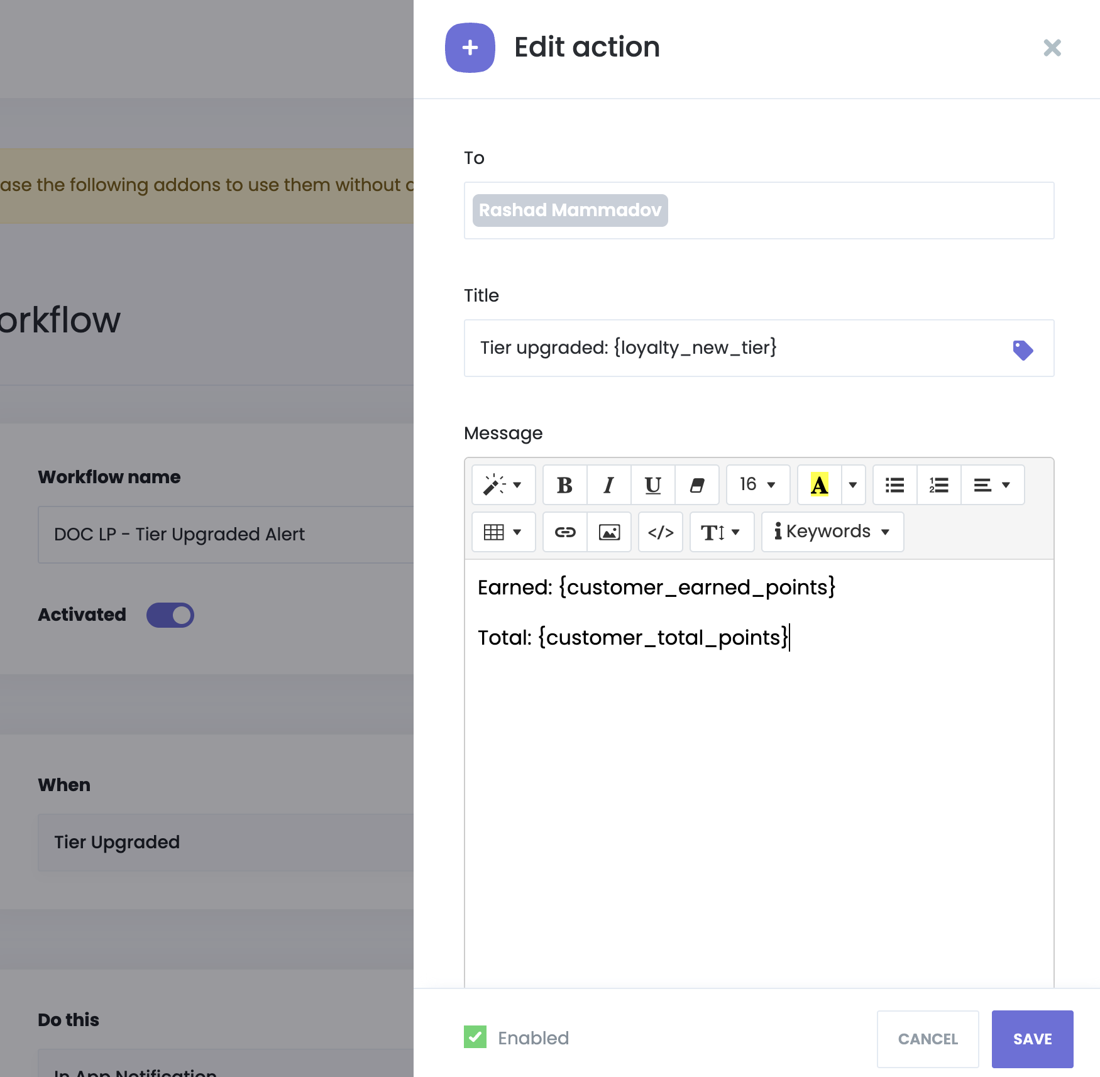This screenshot has width=1100, height=1077.
Task: Expand the Keywords dropdown
Action: point(832,532)
